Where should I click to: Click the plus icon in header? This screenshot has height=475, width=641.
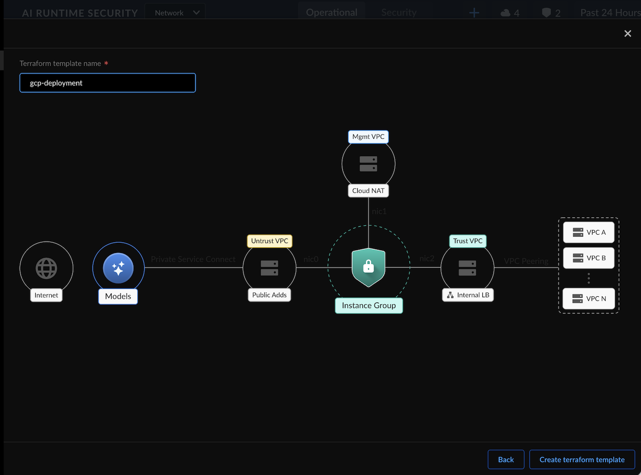[474, 13]
